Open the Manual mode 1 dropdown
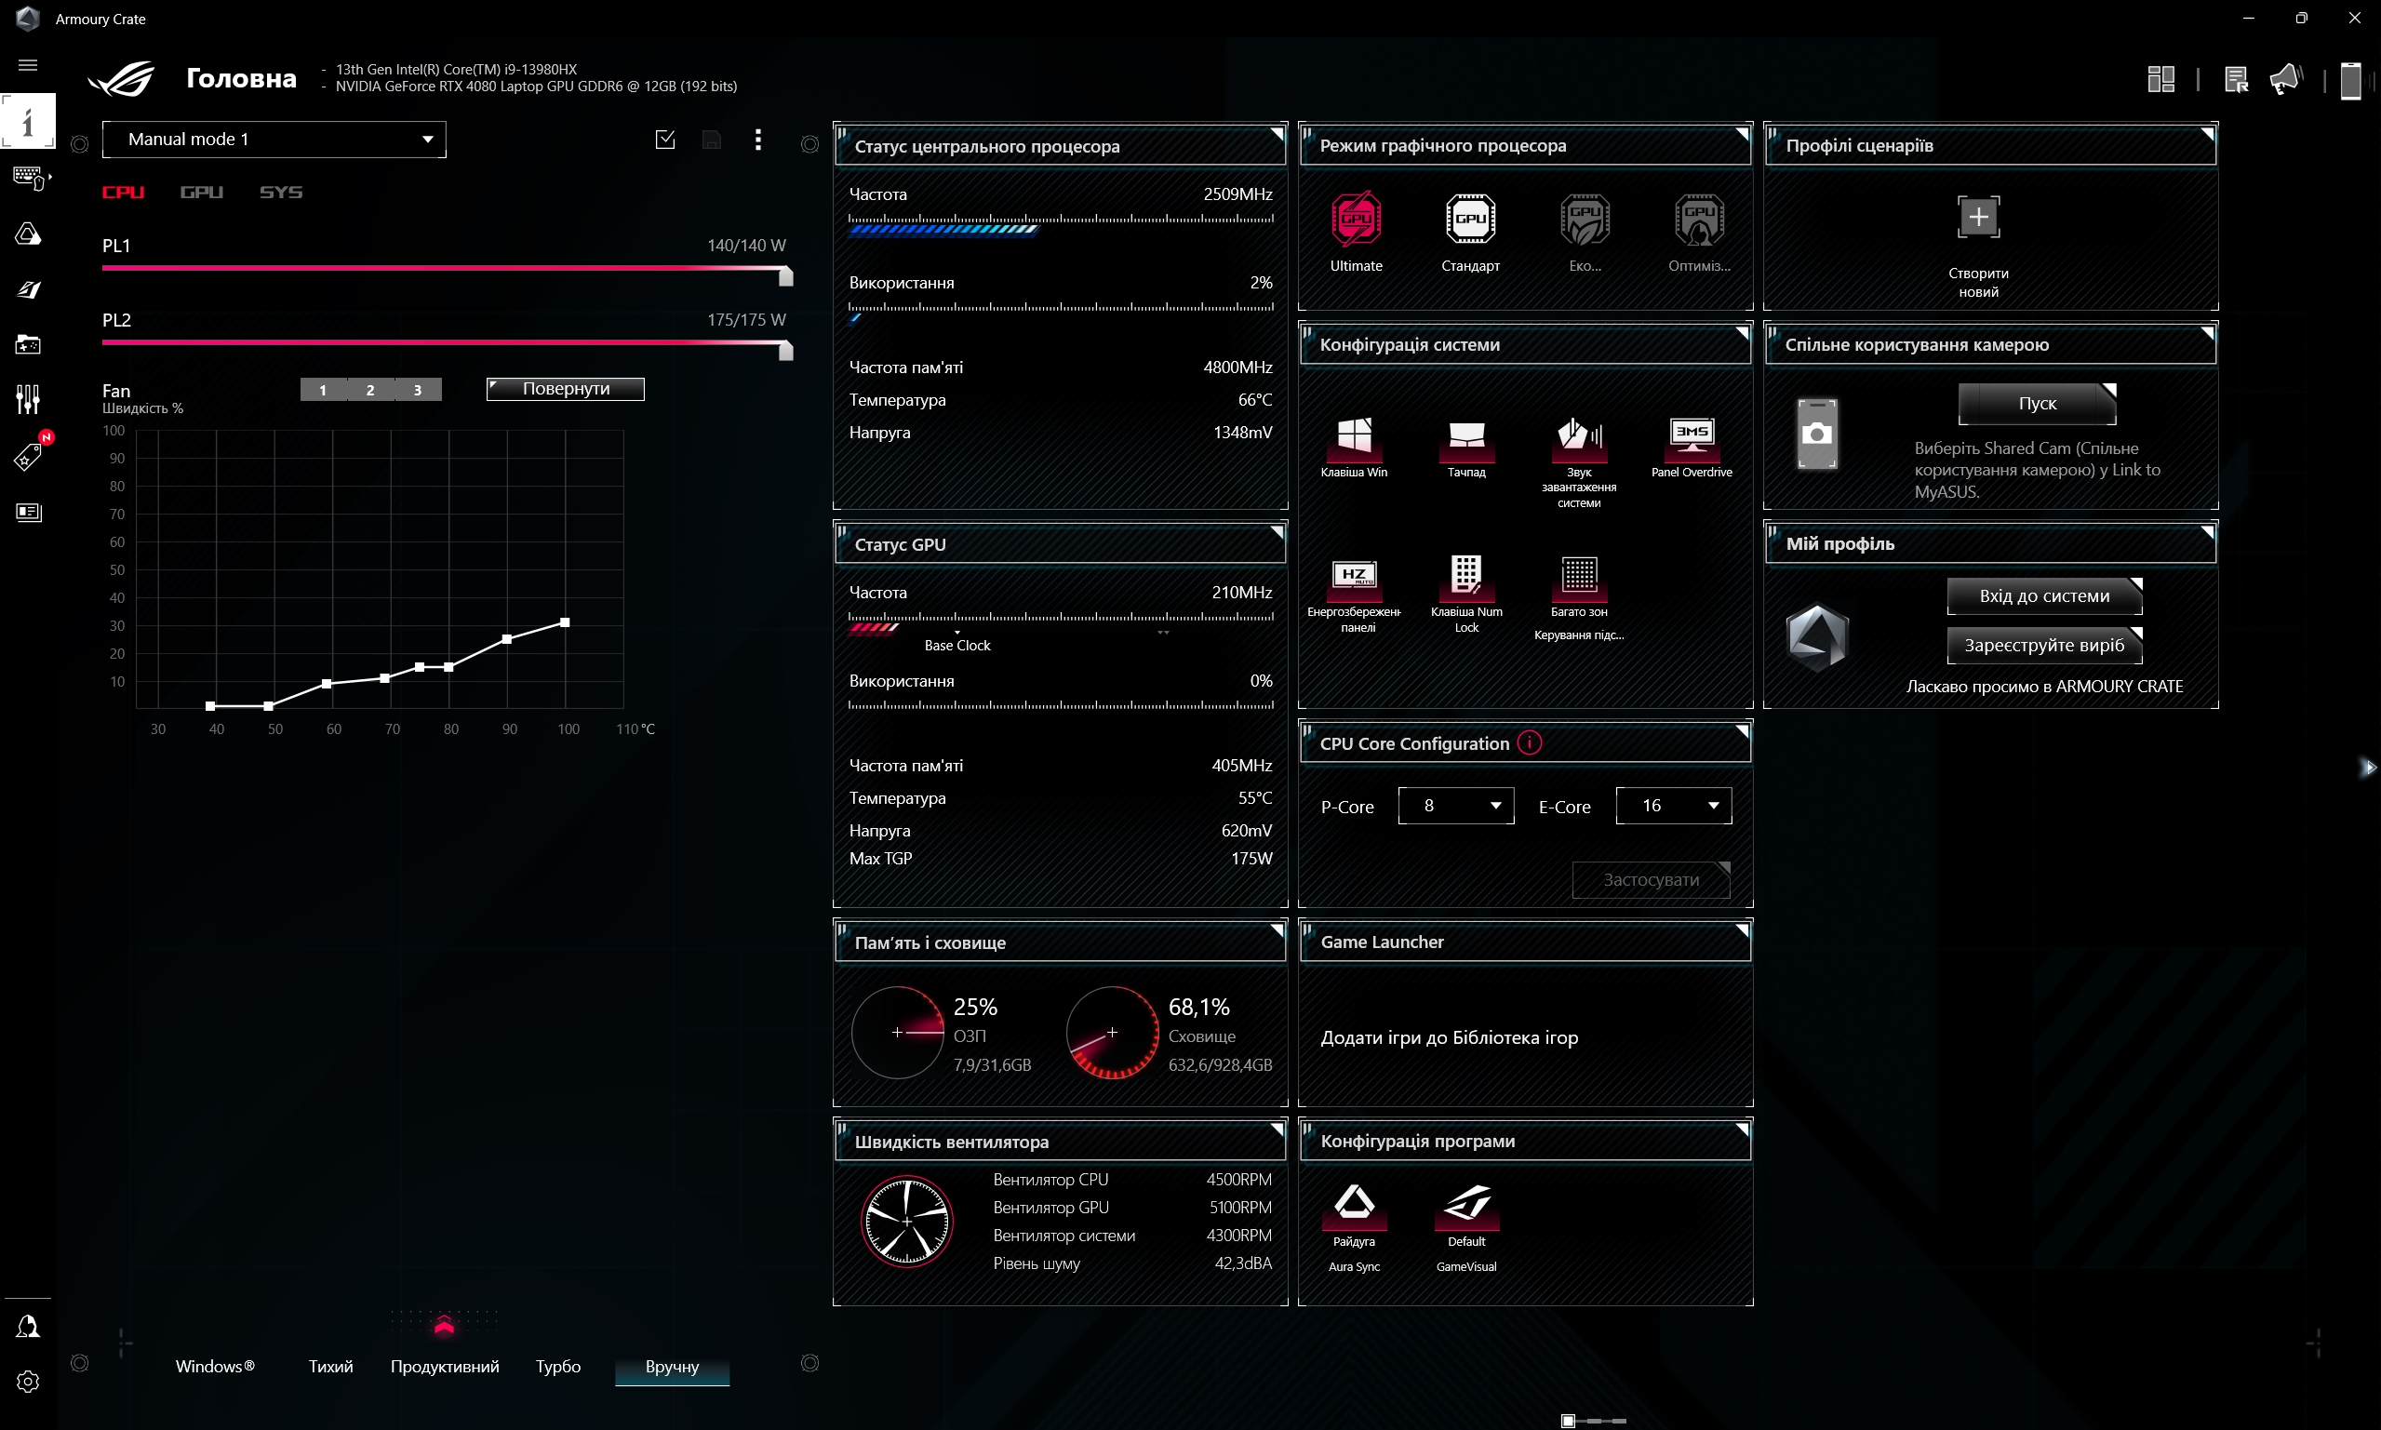 [274, 140]
